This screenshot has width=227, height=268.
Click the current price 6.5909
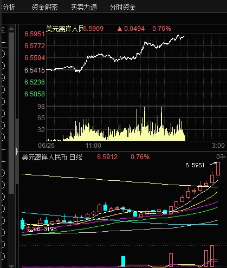coord(93,29)
